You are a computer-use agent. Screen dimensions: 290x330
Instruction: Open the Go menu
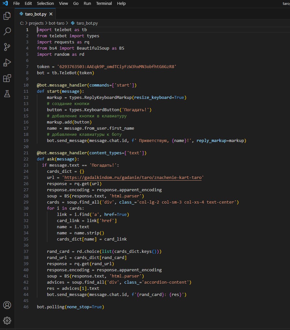coord(76,3)
